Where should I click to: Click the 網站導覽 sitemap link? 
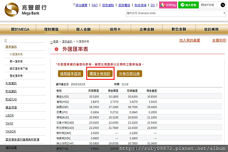(x=81, y=5)
